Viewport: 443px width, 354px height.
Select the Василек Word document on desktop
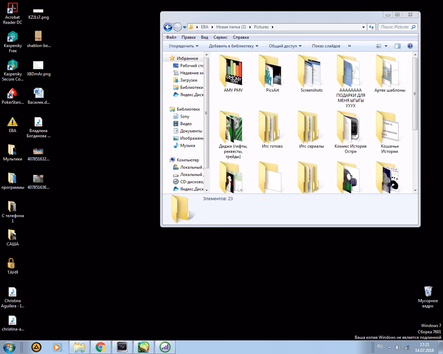pos(38,96)
